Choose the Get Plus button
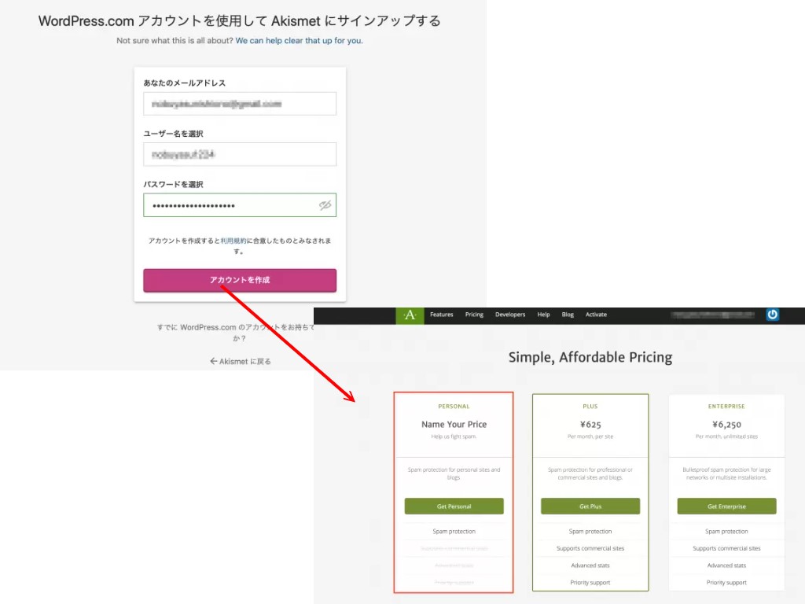The height and width of the screenshot is (604, 805). tap(590, 506)
